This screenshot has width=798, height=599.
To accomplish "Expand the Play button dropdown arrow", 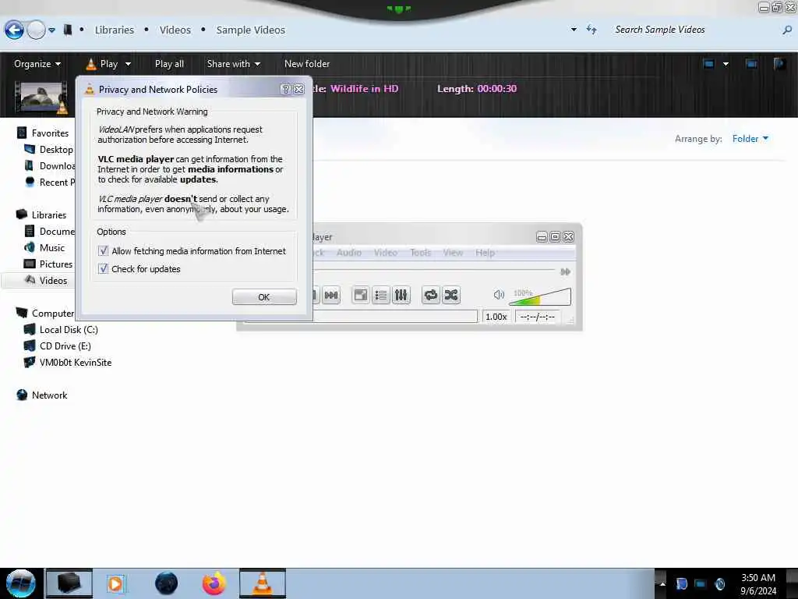I will 128,64.
